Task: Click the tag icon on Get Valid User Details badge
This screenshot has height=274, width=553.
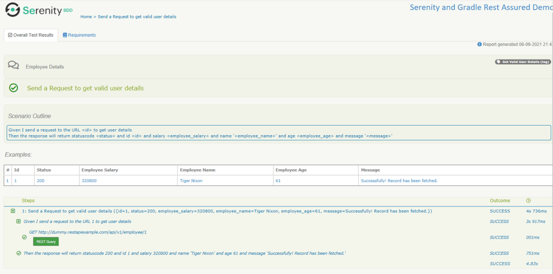Action: (499, 62)
